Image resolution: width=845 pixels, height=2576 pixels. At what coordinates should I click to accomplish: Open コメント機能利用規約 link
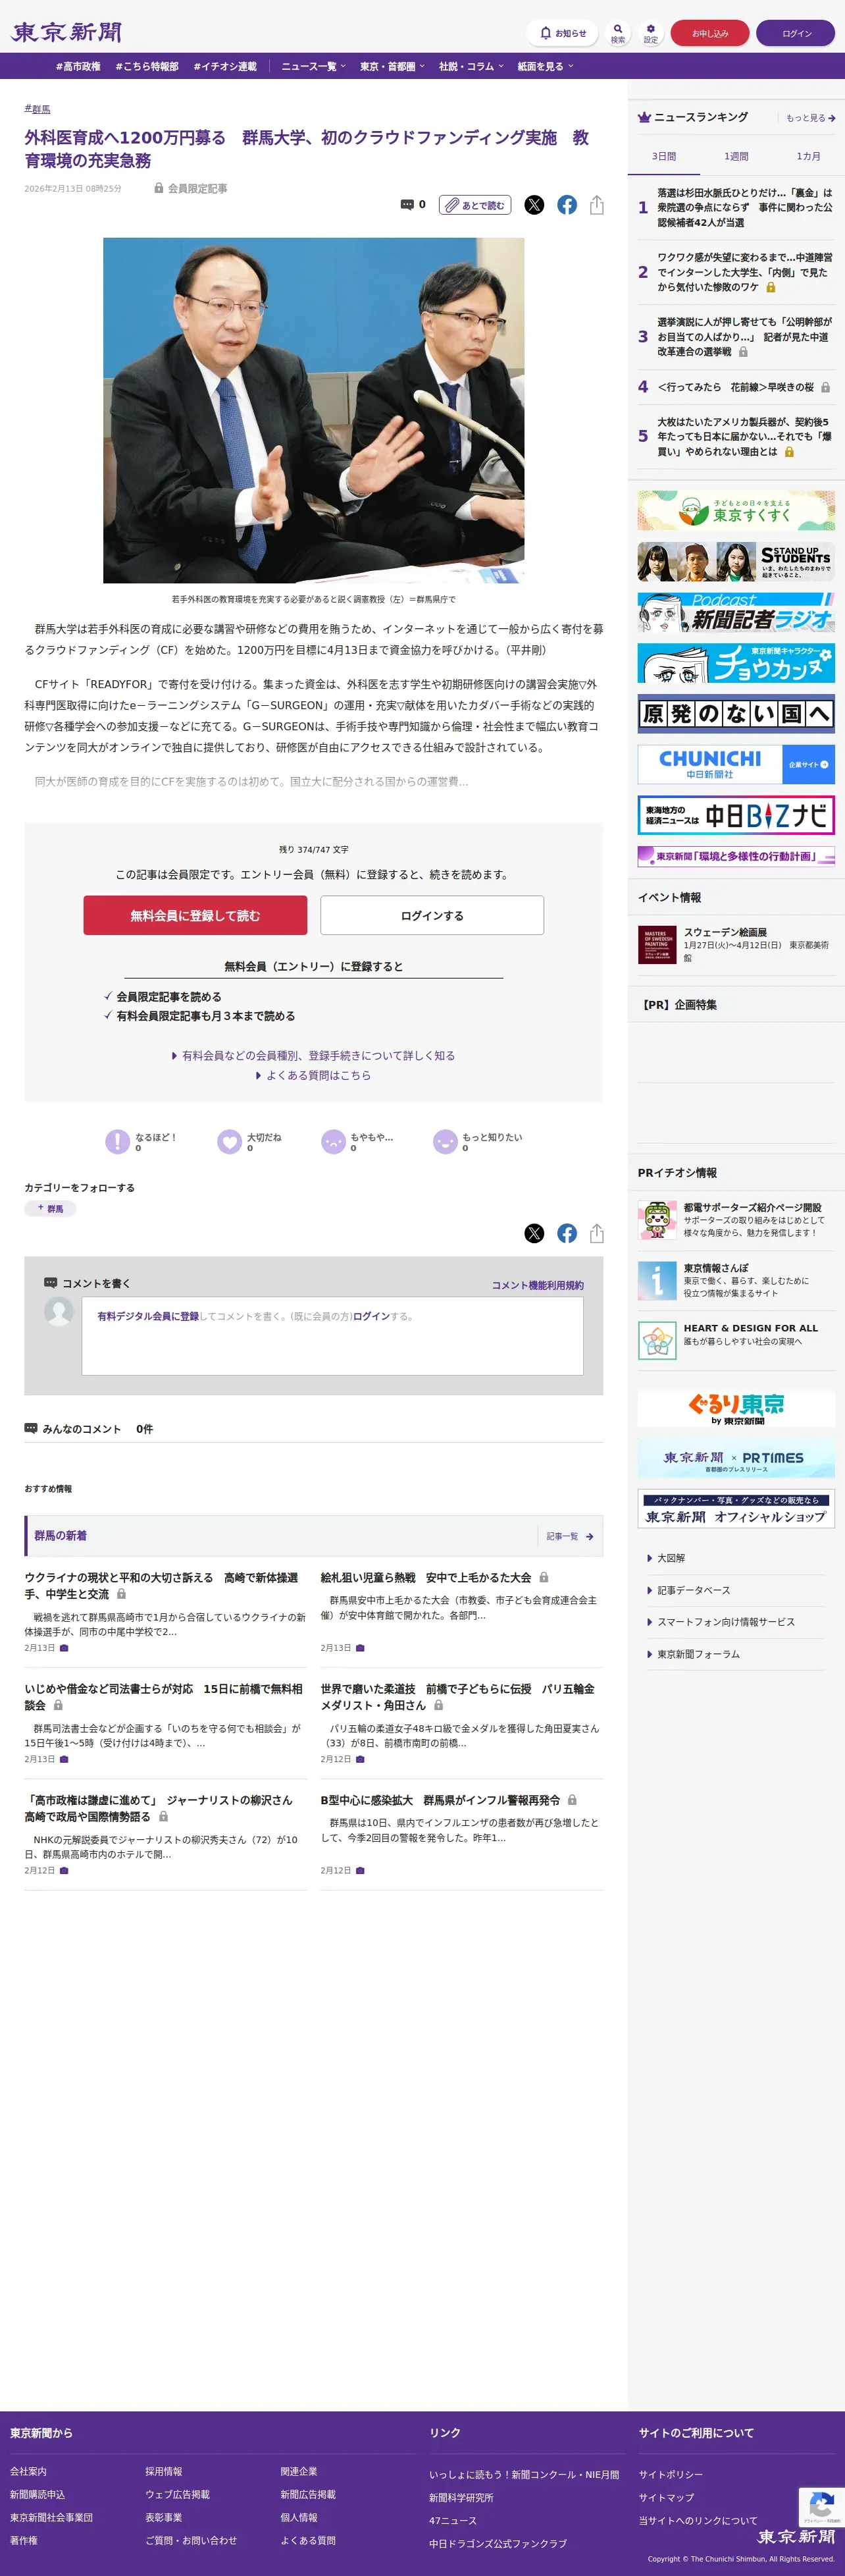(537, 1285)
